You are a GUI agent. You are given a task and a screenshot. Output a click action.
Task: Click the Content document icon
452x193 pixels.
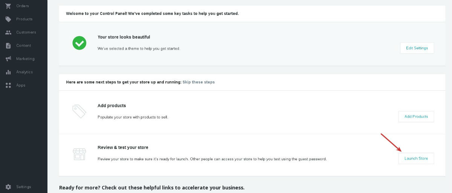click(8, 46)
